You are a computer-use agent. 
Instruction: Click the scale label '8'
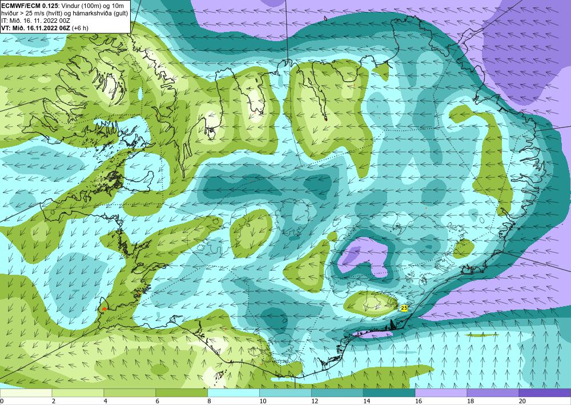tap(210, 402)
